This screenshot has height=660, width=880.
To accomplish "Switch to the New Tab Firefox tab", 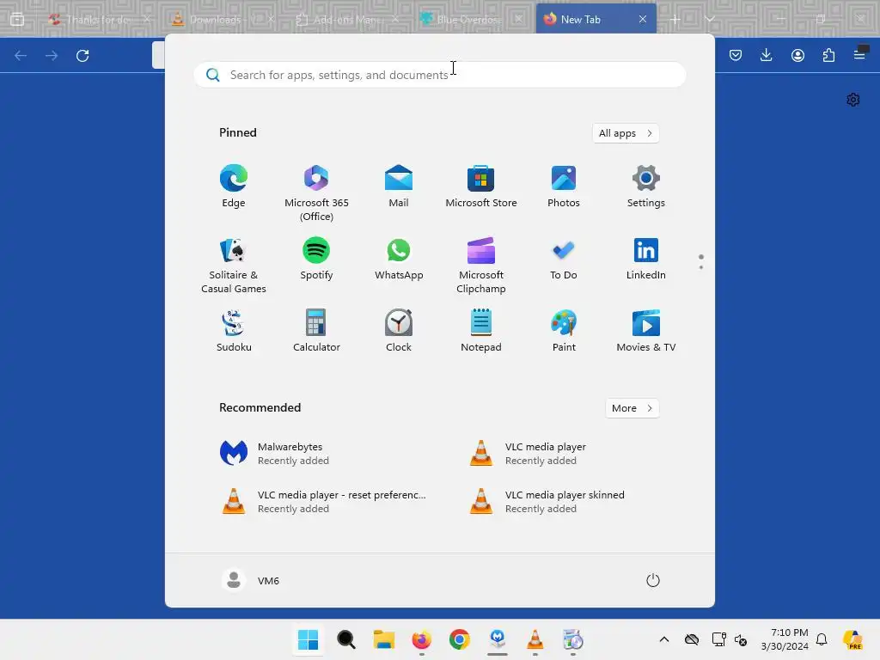I will [x=596, y=19].
